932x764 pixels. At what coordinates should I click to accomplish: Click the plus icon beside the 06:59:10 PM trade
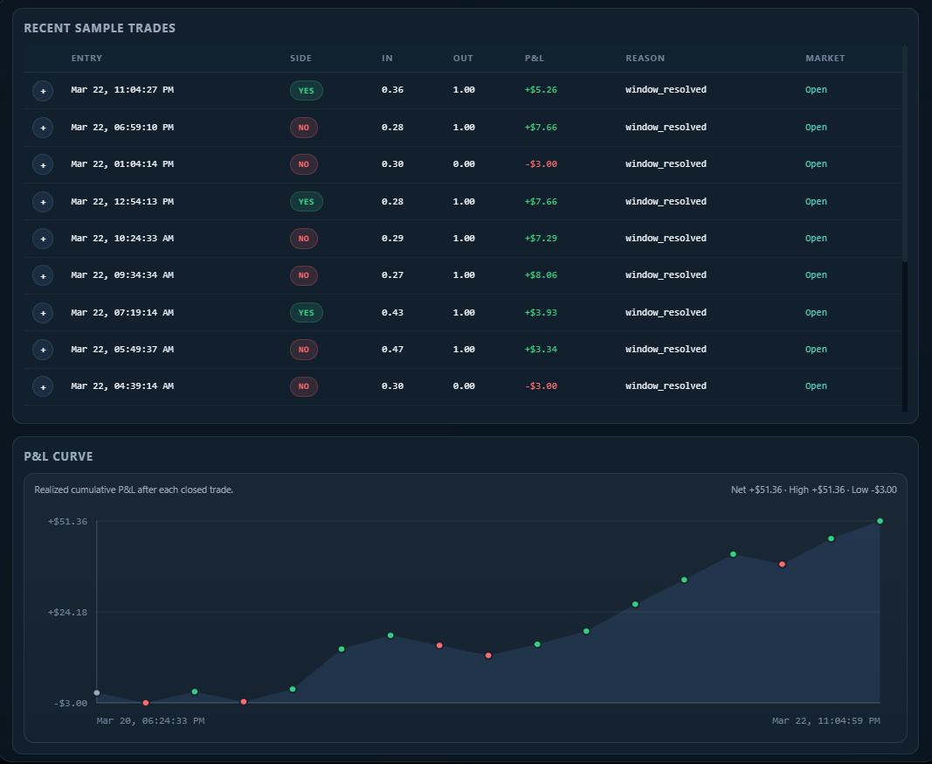point(43,128)
